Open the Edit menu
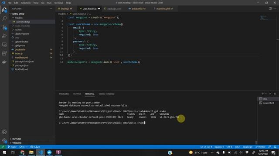279x156 pixels. (16, 3)
